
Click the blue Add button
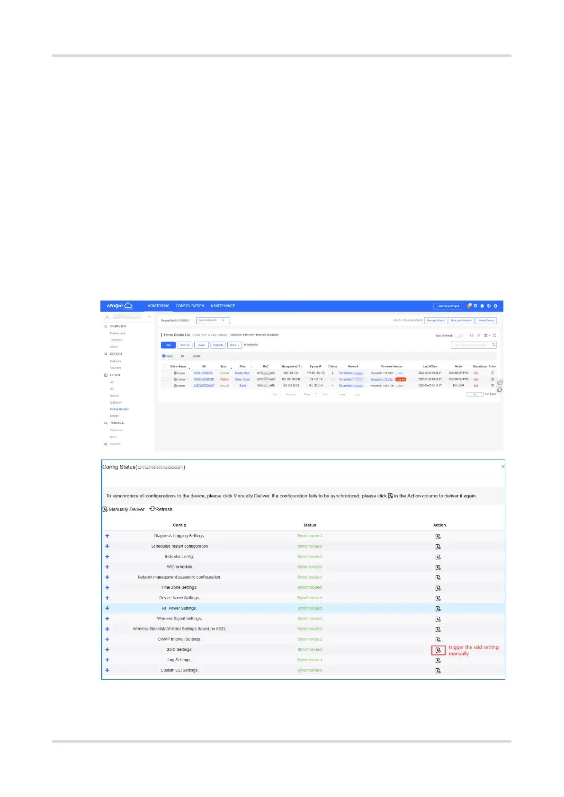[168, 345]
